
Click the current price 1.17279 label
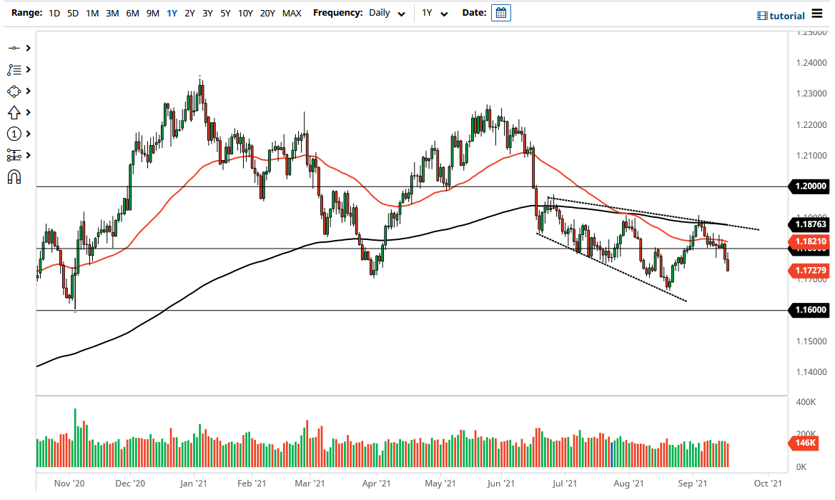click(x=809, y=271)
